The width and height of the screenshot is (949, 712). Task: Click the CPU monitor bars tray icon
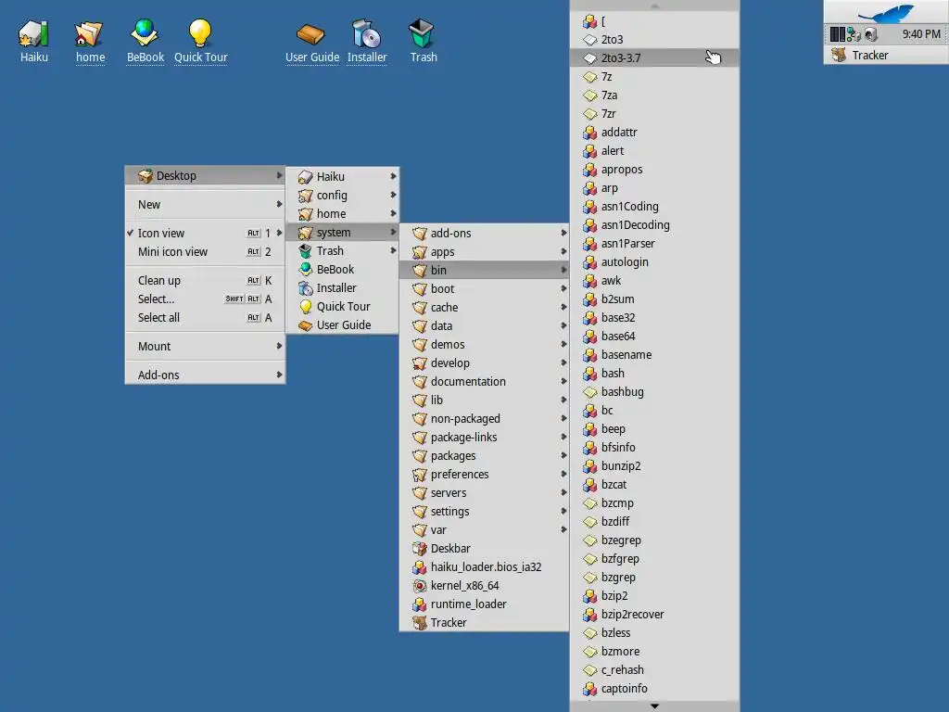(x=837, y=34)
